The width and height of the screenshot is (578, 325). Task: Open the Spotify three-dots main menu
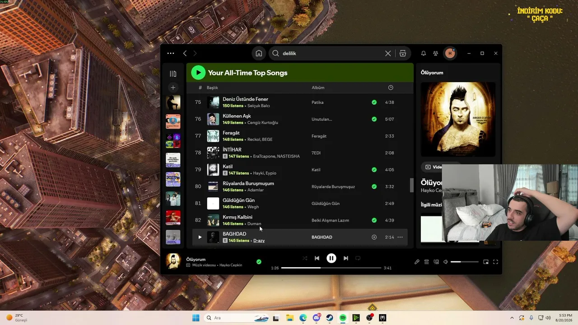coord(170,53)
